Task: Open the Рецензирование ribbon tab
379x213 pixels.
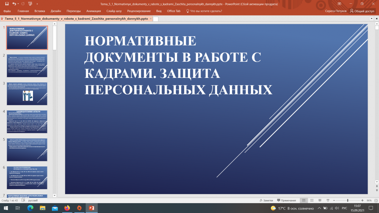Action: point(139,11)
